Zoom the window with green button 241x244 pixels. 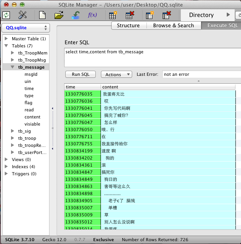[22, 5]
